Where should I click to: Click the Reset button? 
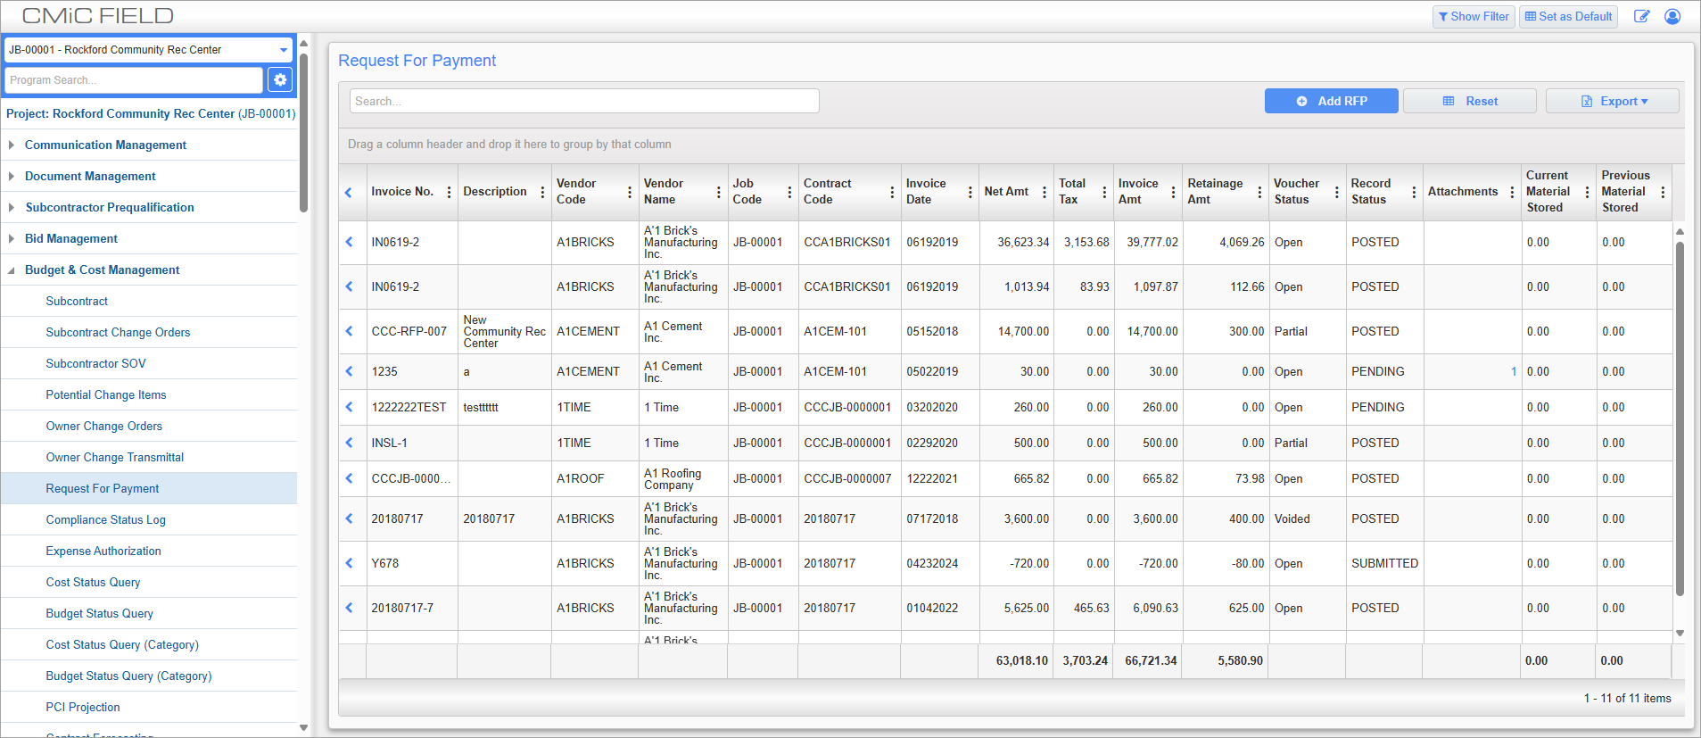(x=1470, y=101)
